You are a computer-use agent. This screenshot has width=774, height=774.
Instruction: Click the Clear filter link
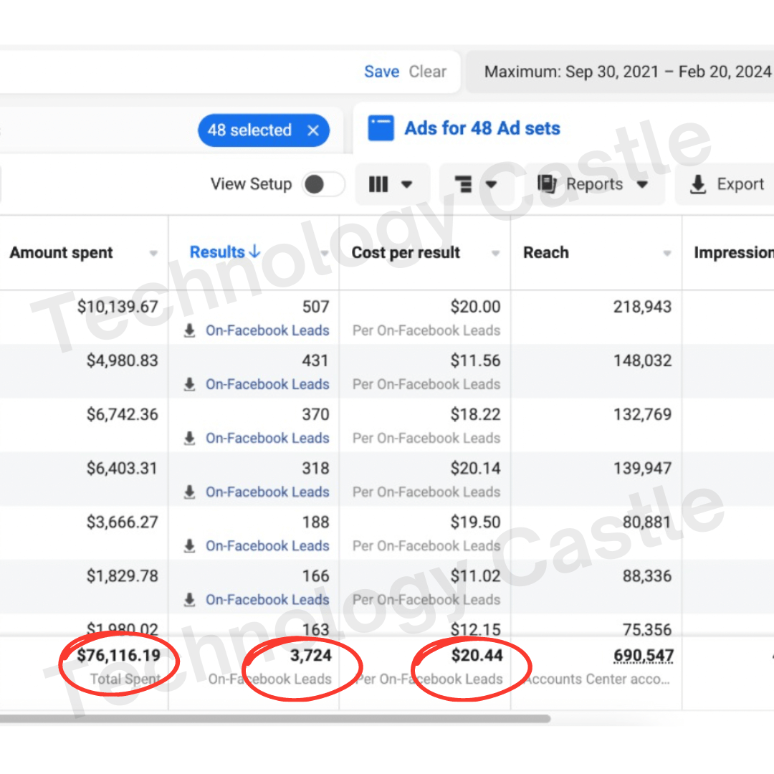point(428,72)
